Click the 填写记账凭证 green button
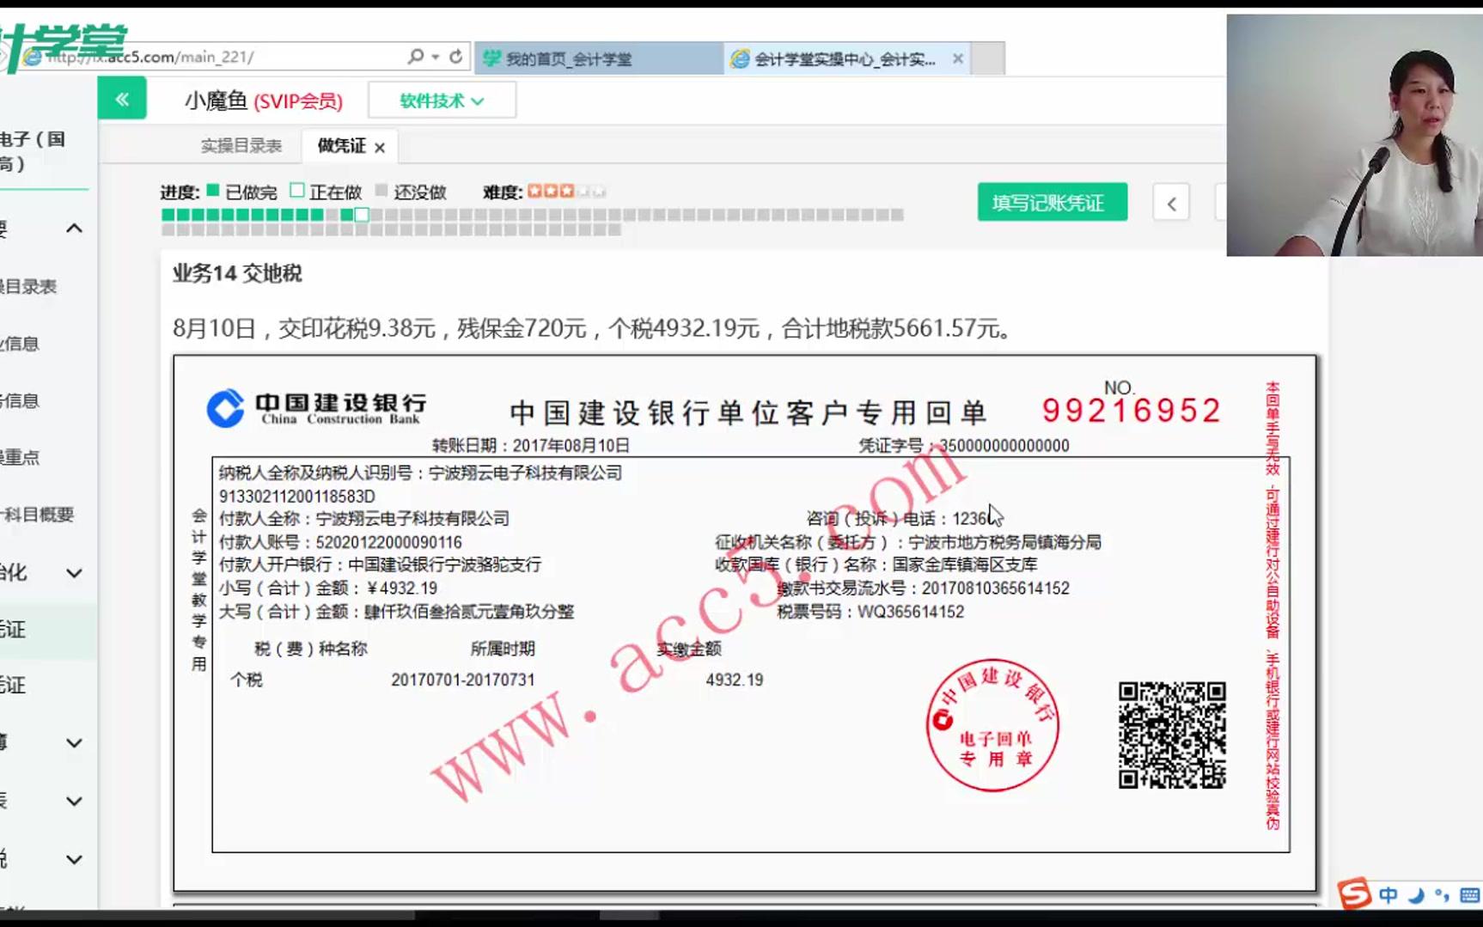The image size is (1483, 927). coord(1052,202)
